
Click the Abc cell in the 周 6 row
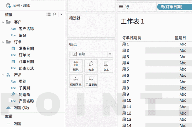(x=183, y=75)
